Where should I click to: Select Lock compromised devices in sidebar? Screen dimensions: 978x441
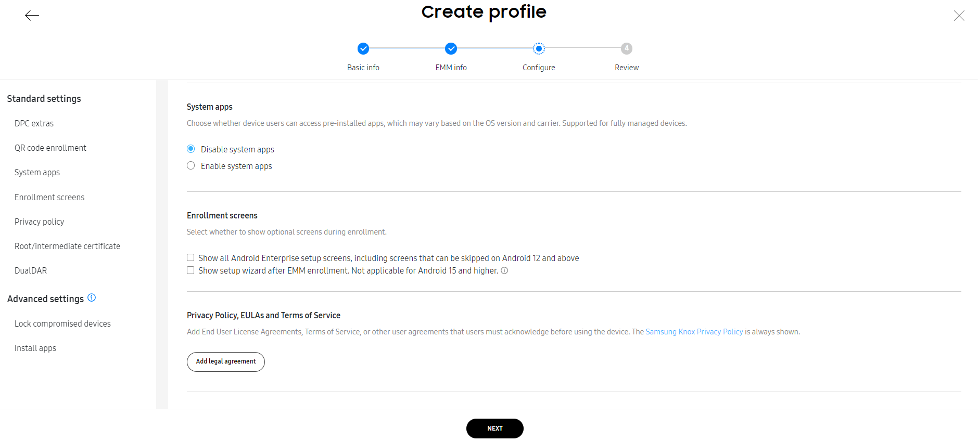pyautogui.click(x=62, y=323)
